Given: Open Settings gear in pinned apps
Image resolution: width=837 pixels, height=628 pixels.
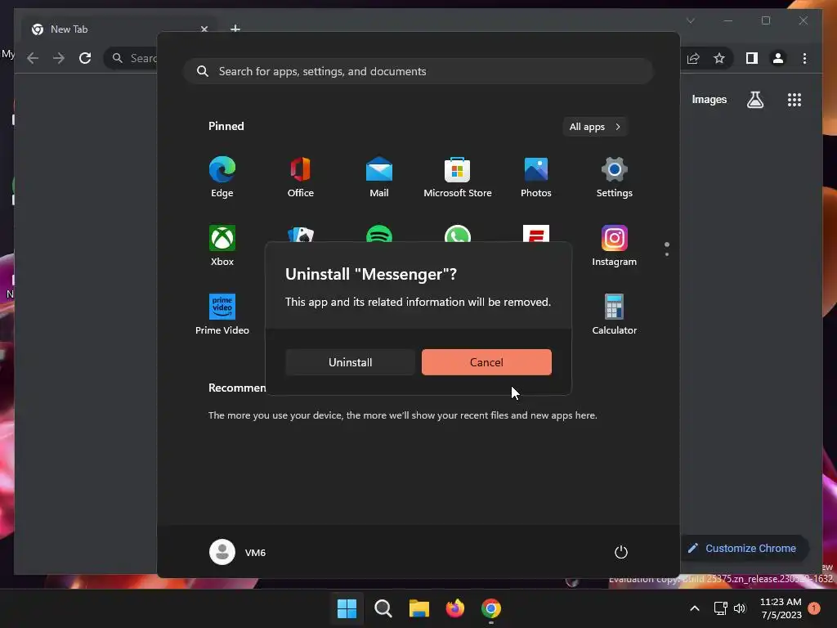Looking at the screenshot, I should tap(615, 177).
